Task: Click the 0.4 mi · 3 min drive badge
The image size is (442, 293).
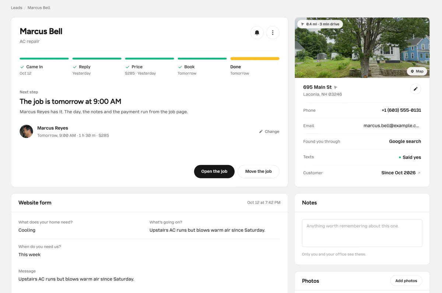Action: click(320, 24)
